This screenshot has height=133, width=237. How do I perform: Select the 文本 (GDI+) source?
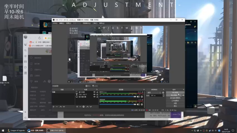pyautogui.click(x=83, y=94)
